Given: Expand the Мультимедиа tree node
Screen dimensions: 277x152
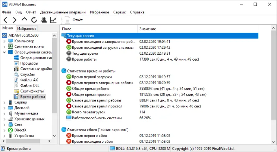Looking at the screenshot, I should click(4, 114).
